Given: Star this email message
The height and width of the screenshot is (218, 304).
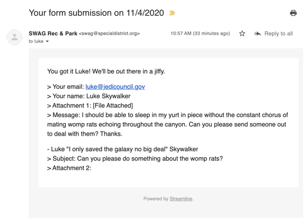Looking at the screenshot, I should (242, 33).
